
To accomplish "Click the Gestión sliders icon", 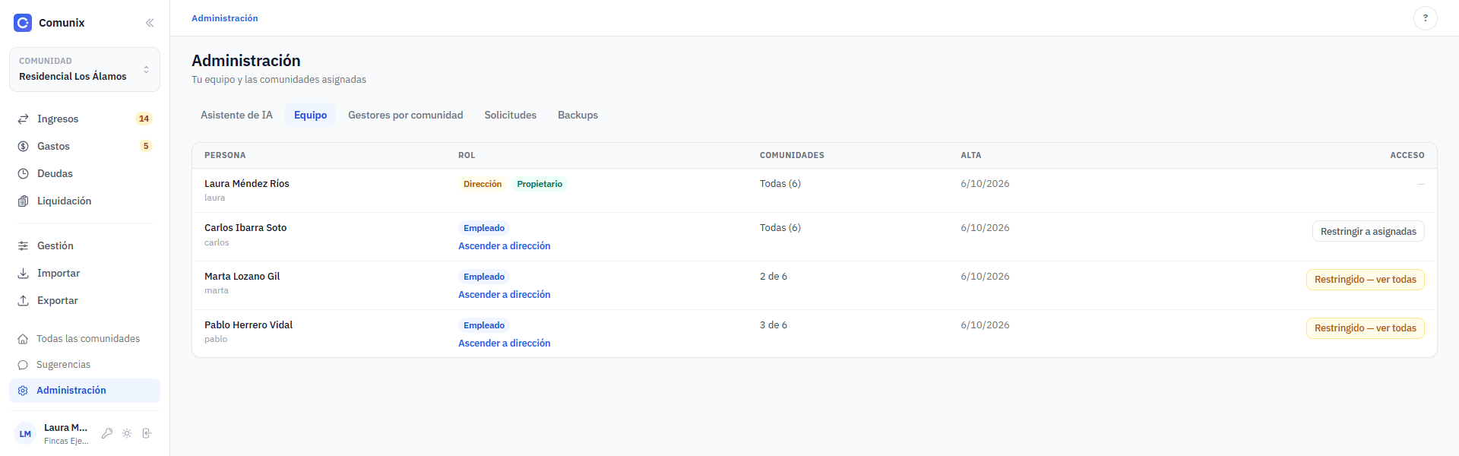I will coord(23,245).
